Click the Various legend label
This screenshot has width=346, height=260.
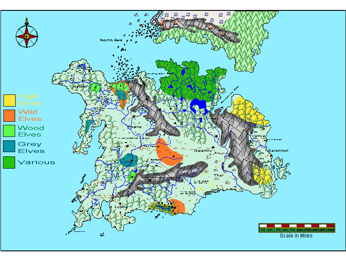coord(36,162)
